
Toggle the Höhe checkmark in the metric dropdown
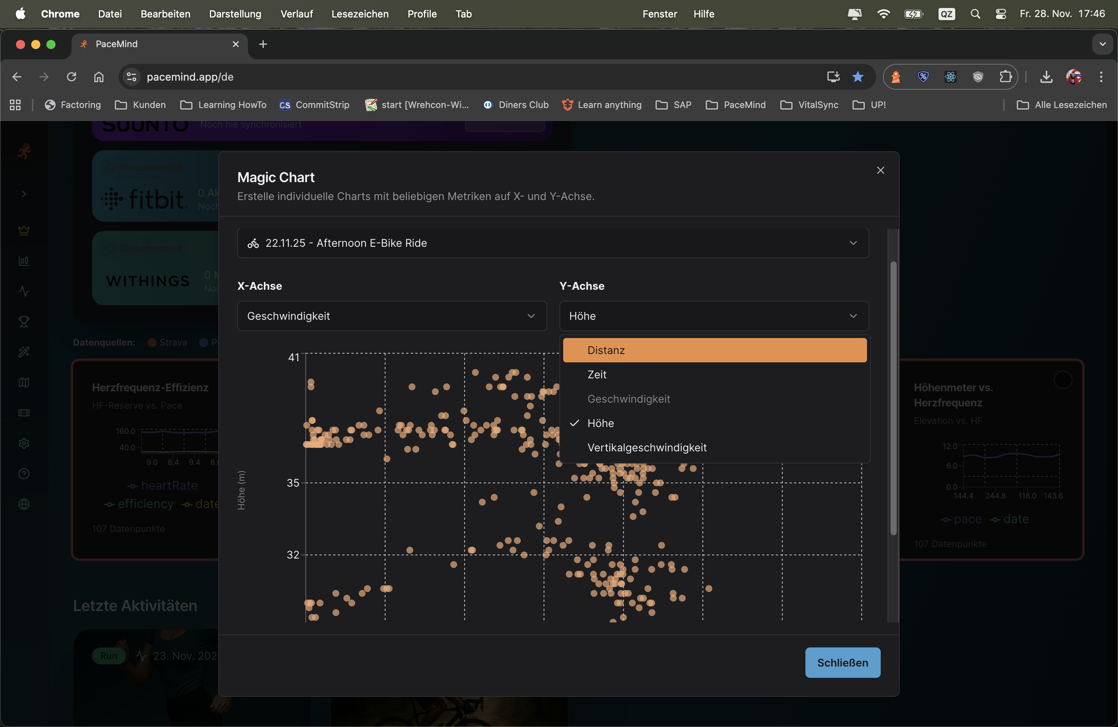coord(574,423)
